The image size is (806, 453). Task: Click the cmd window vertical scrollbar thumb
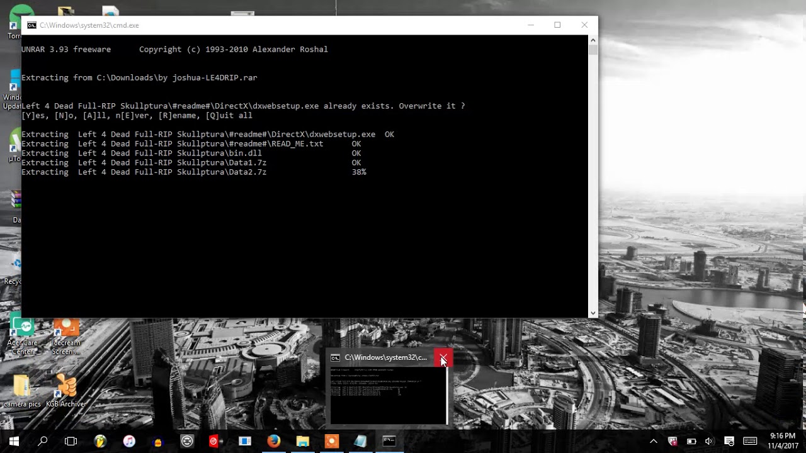coord(593,50)
